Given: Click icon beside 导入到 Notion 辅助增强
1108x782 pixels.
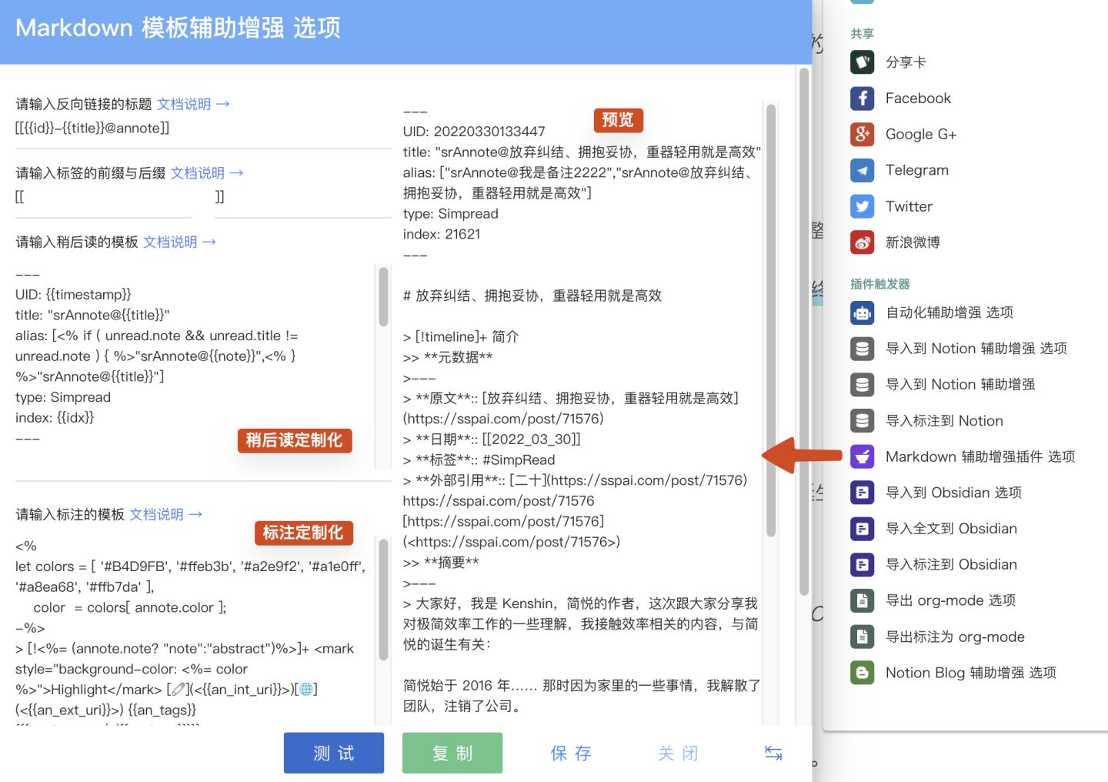Looking at the screenshot, I should (x=862, y=384).
